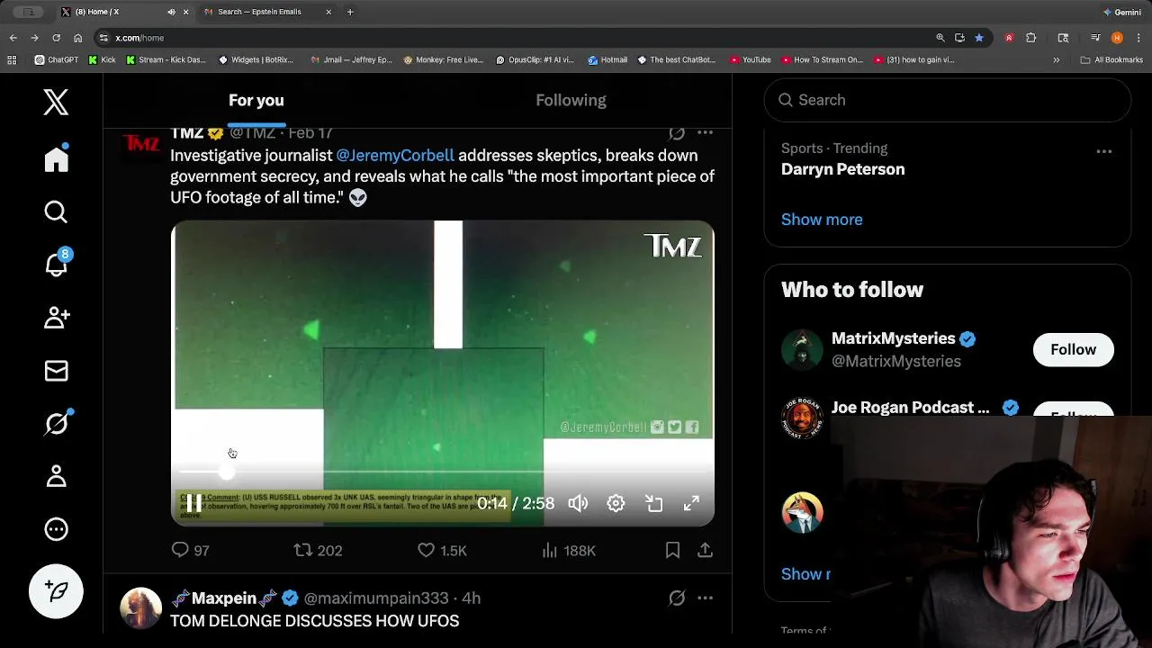
Task: Click the x.com/home address bar
Action: [513, 38]
